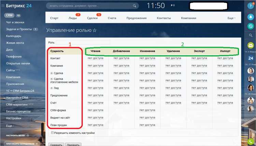
Task: Open the green Android robot icon
Action: (x=251, y=45)
